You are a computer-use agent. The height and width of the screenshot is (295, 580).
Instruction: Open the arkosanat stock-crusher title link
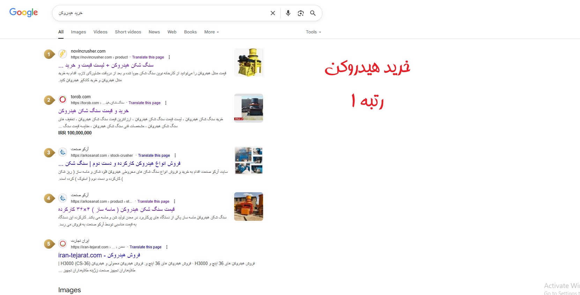pos(119,163)
